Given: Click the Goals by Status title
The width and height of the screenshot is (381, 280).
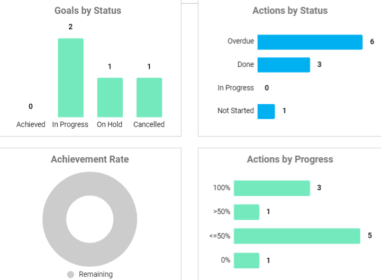Looking at the screenshot, I should [x=88, y=11].
